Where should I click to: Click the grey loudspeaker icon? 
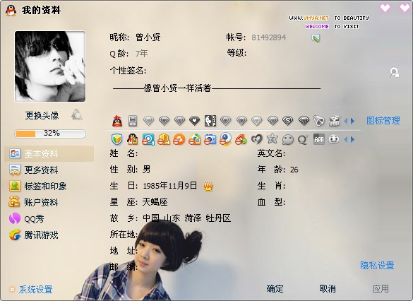pyautogui.click(x=318, y=121)
